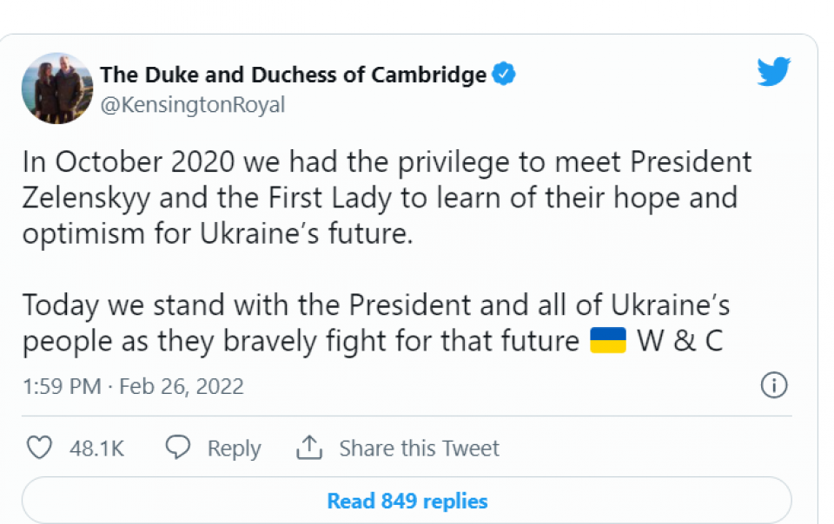Open the tweet info circle icon
This screenshot has height=524, width=834.
(773, 385)
